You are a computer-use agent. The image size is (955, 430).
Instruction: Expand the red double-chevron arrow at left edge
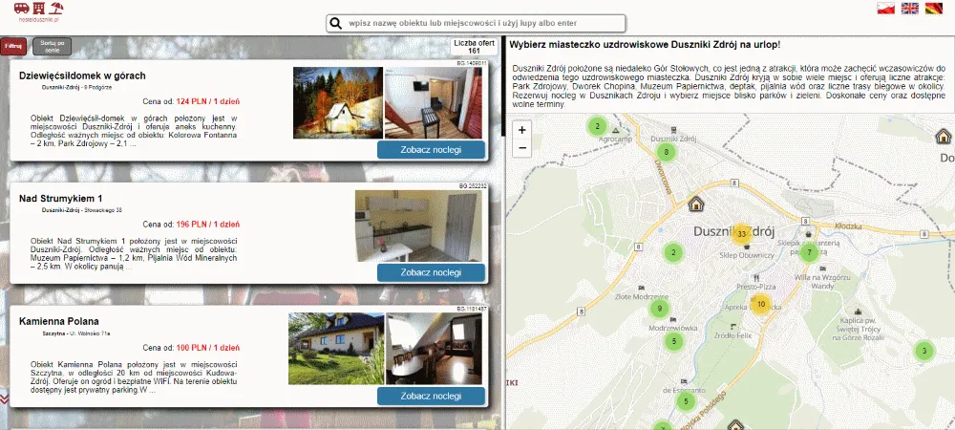click(4, 398)
